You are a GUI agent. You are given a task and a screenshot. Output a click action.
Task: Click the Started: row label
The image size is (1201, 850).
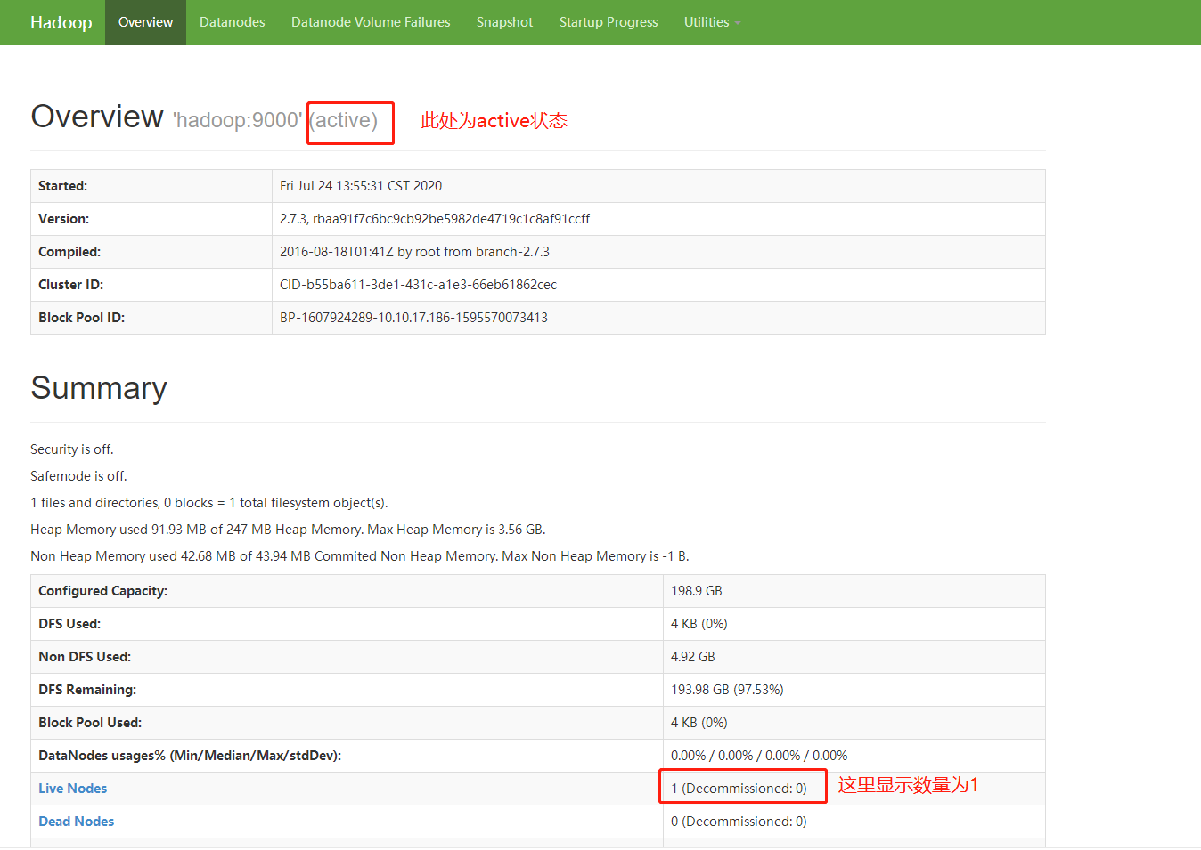coord(62,186)
